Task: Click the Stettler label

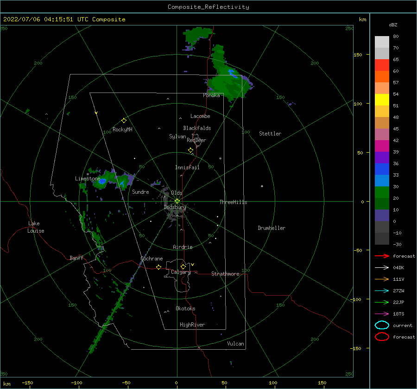Action: pyautogui.click(x=270, y=134)
